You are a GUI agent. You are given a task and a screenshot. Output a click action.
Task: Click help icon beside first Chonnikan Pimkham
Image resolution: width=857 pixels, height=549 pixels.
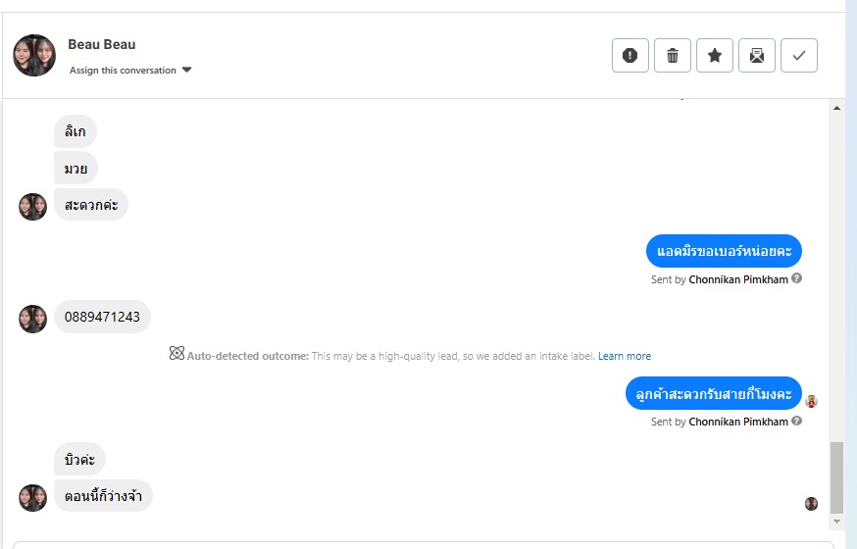(x=797, y=278)
